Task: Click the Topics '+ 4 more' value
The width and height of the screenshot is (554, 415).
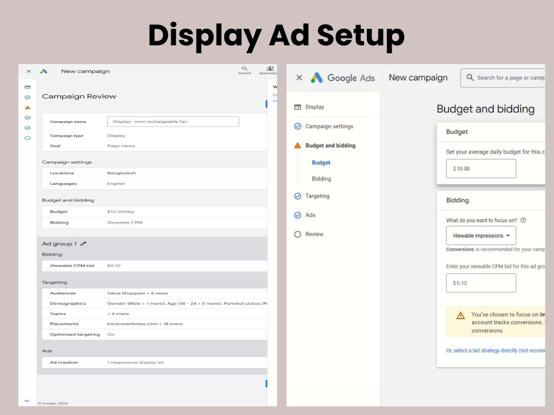Action: click(118, 313)
